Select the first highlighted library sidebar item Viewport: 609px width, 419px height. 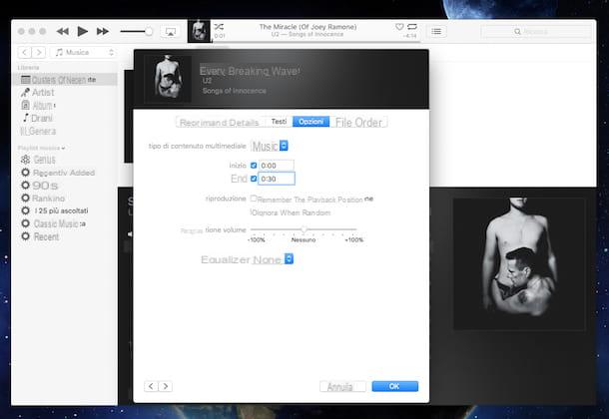tap(65, 80)
